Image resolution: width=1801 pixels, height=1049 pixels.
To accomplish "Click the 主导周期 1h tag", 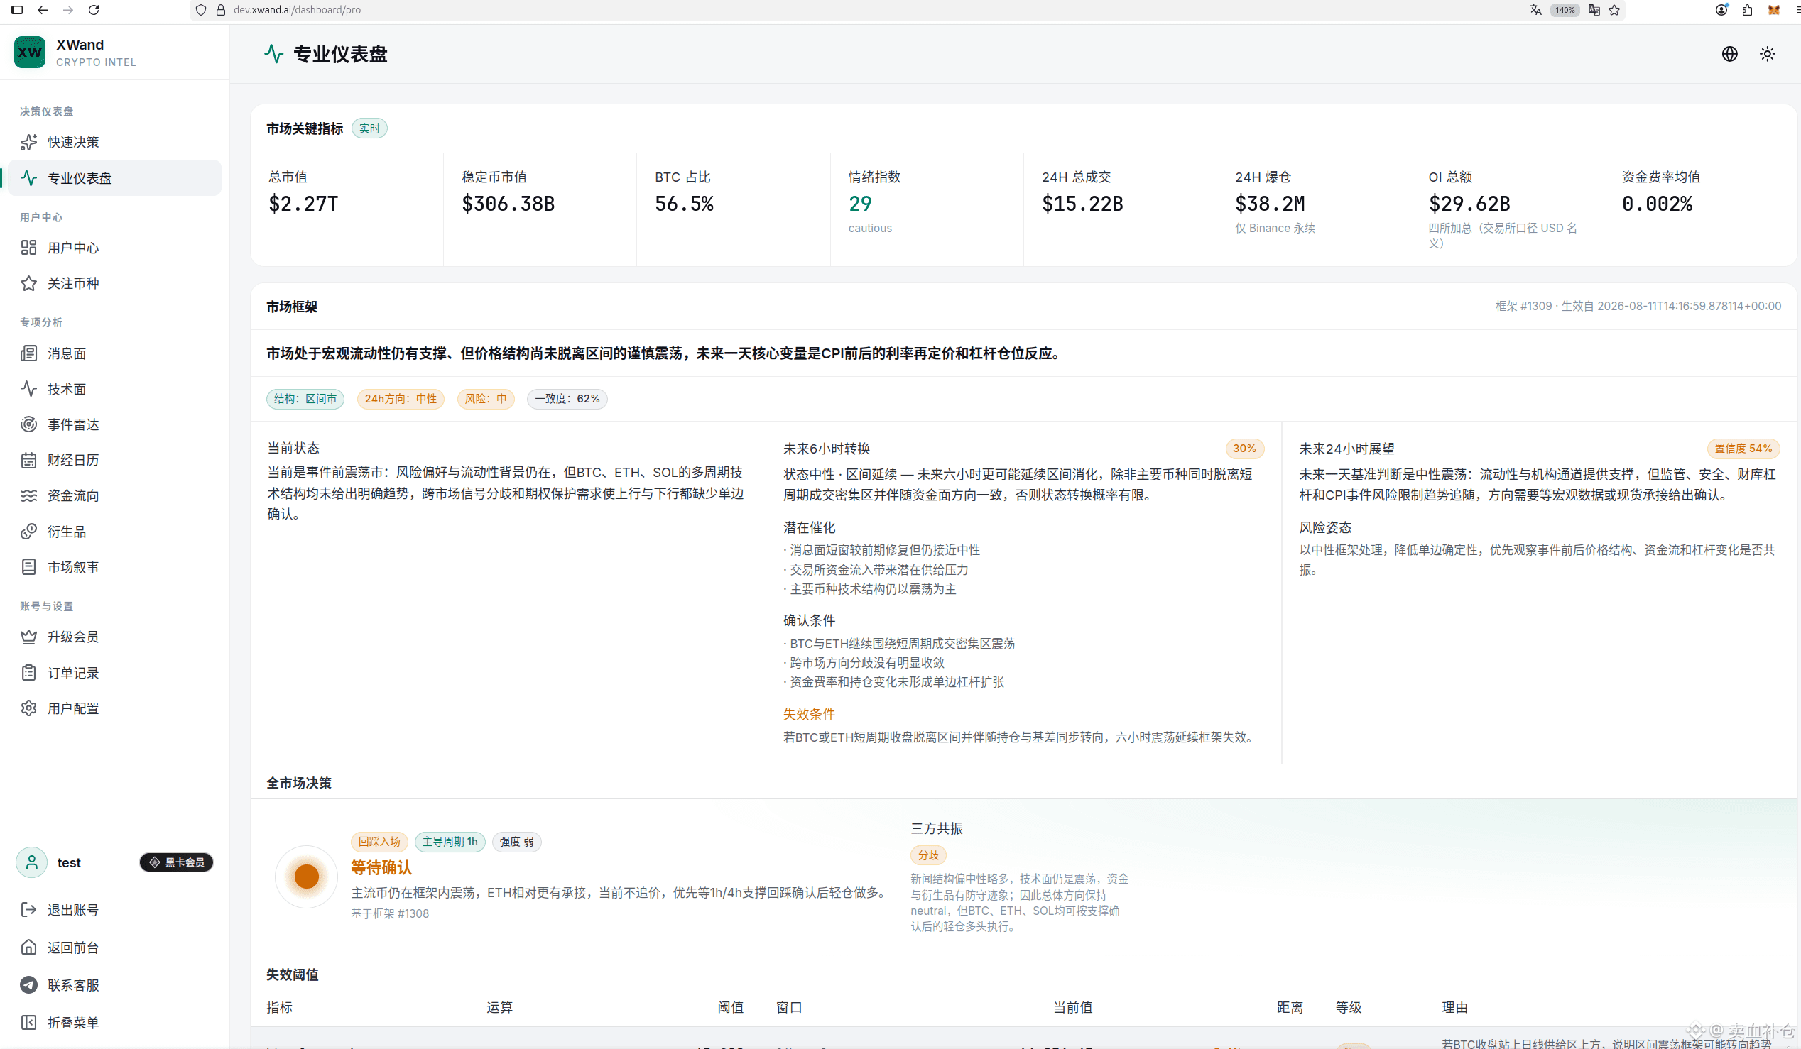I will tap(450, 842).
